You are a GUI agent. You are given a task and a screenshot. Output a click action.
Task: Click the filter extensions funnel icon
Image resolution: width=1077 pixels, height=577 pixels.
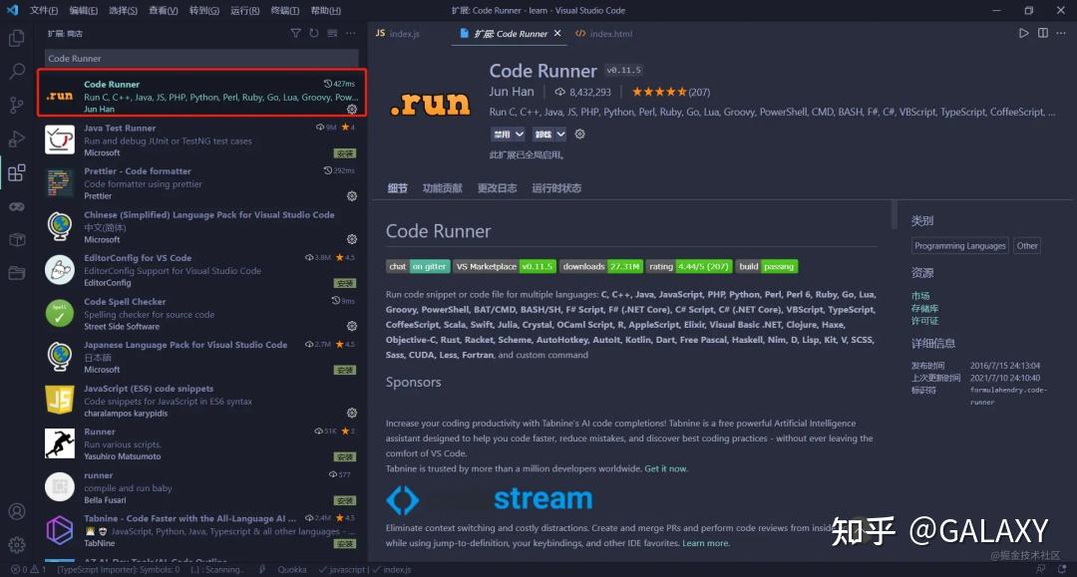[296, 33]
